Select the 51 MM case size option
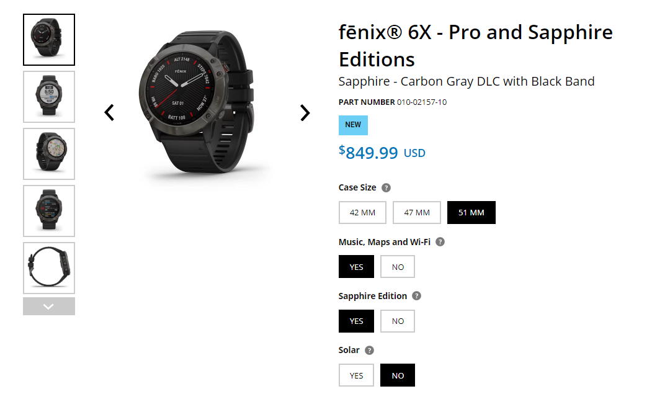Screen dimensions: 670x399 pos(471,212)
